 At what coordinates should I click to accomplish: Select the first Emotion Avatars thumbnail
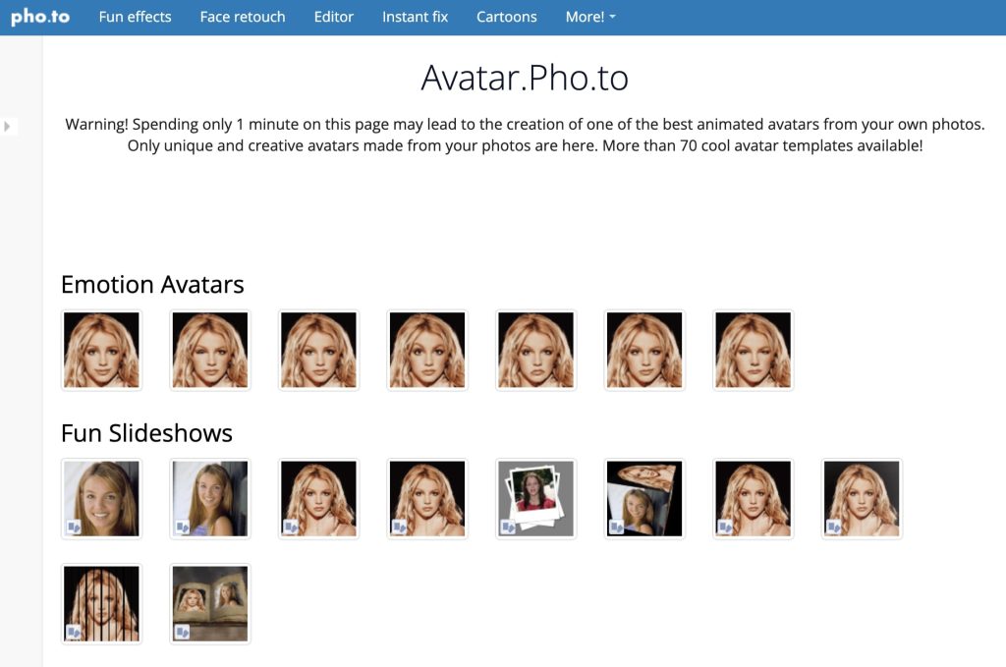point(101,351)
